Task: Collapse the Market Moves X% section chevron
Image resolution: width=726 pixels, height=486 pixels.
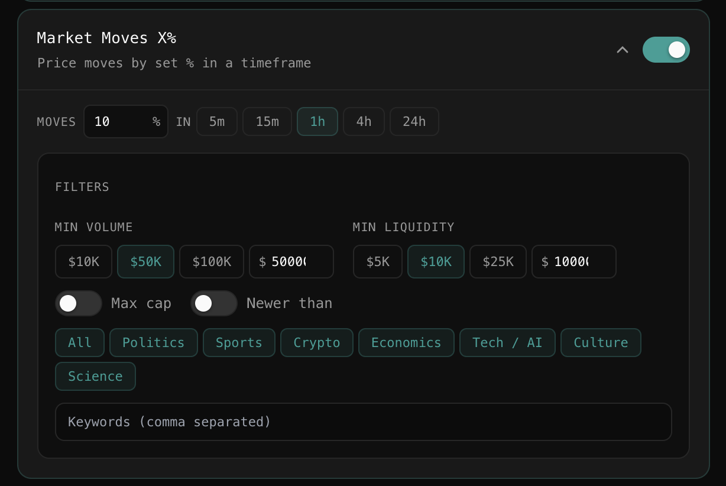Action: click(622, 50)
